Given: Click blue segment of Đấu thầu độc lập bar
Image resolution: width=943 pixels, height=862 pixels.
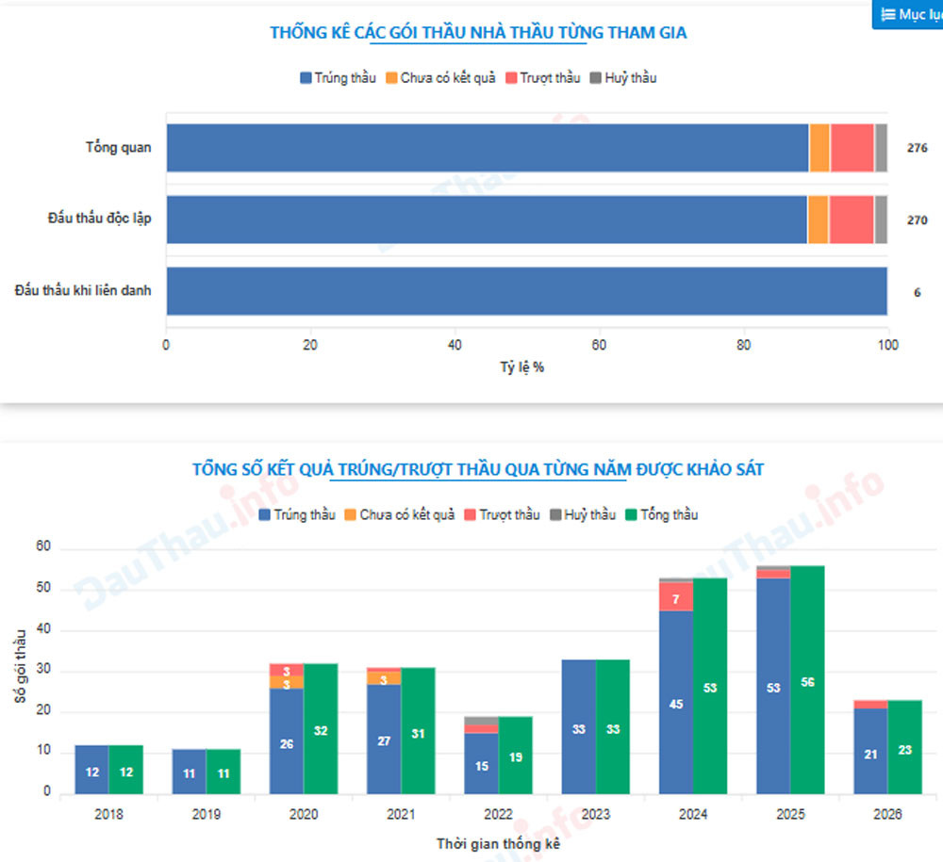Looking at the screenshot, I should point(488,220).
